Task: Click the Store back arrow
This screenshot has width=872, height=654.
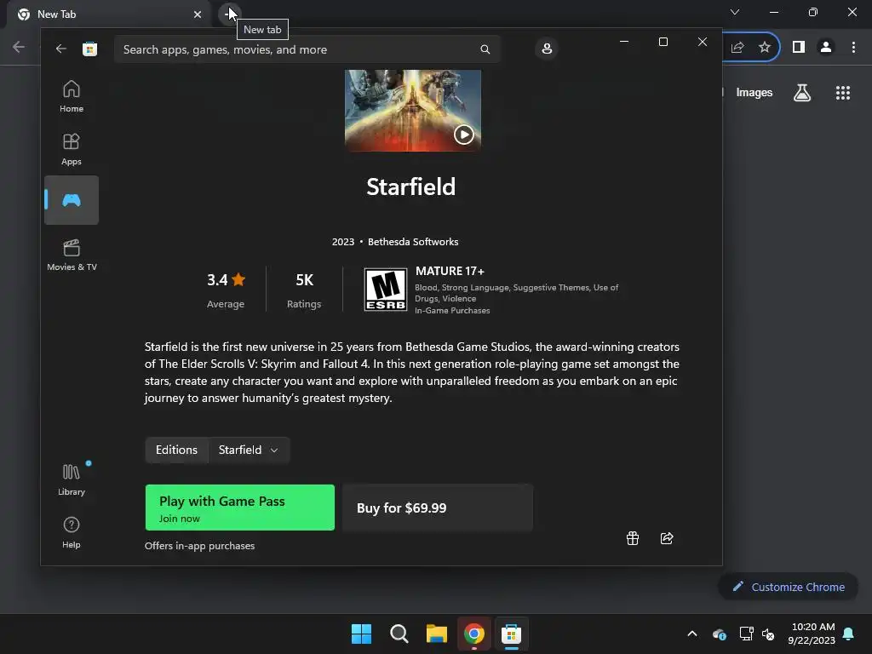Action: click(61, 49)
